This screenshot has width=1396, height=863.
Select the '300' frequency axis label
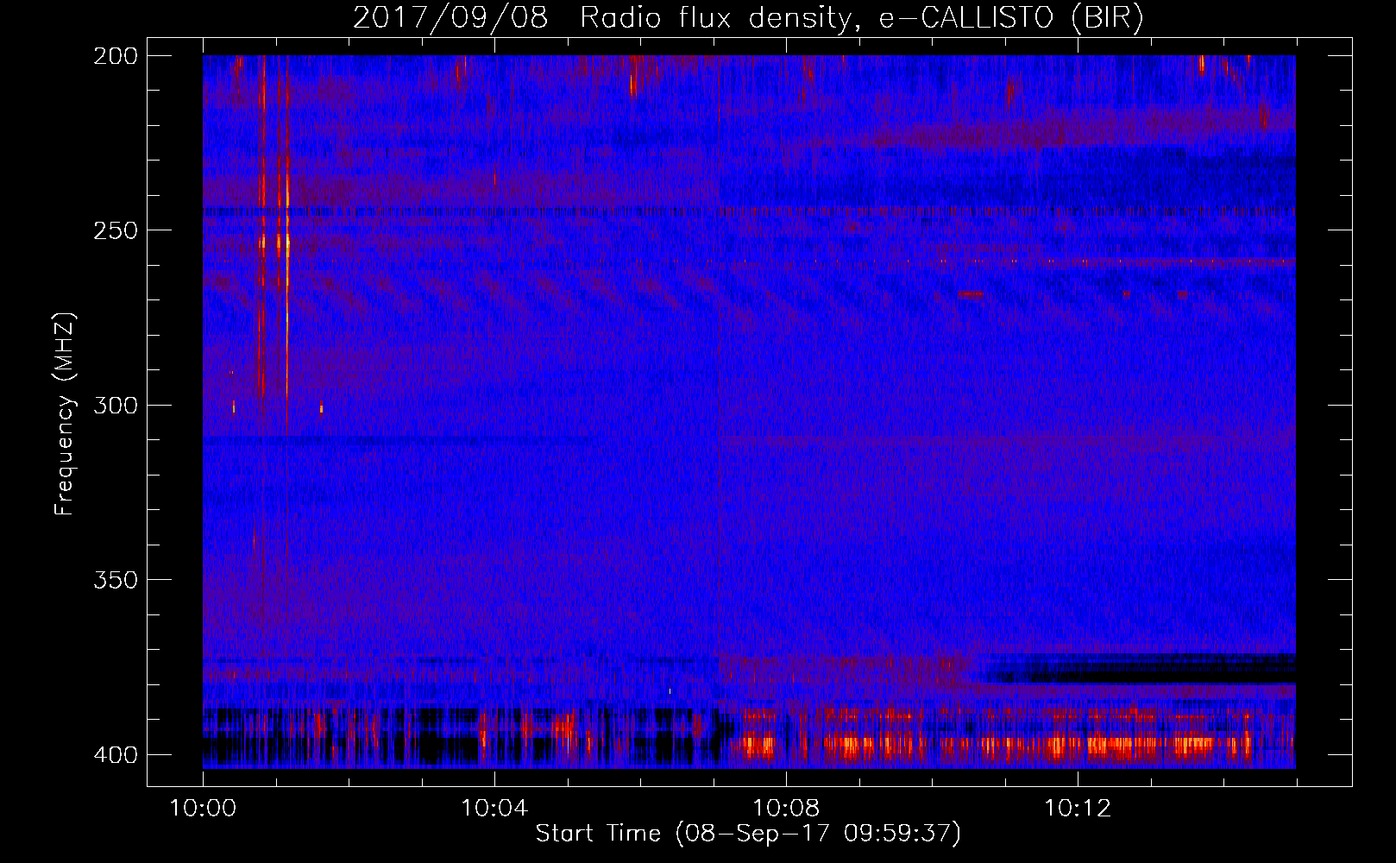coord(116,405)
